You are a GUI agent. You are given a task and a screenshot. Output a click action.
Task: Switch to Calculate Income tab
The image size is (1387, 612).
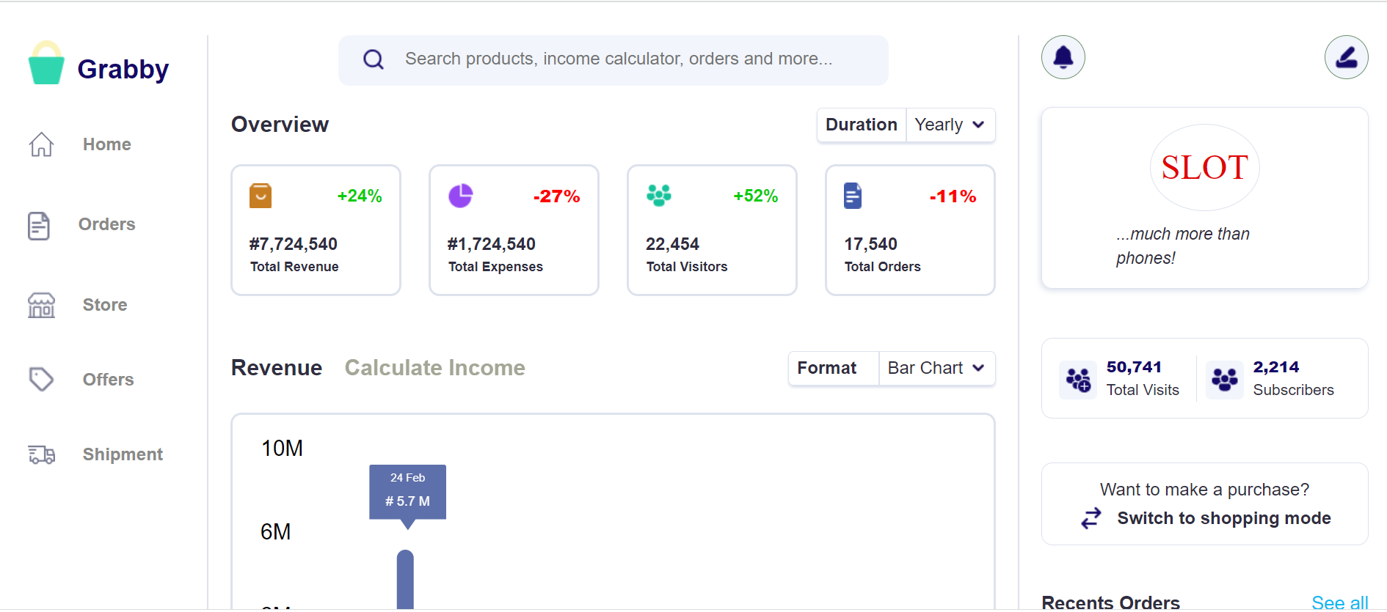coord(435,368)
